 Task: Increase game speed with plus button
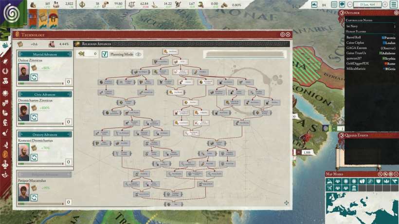[385, 4]
